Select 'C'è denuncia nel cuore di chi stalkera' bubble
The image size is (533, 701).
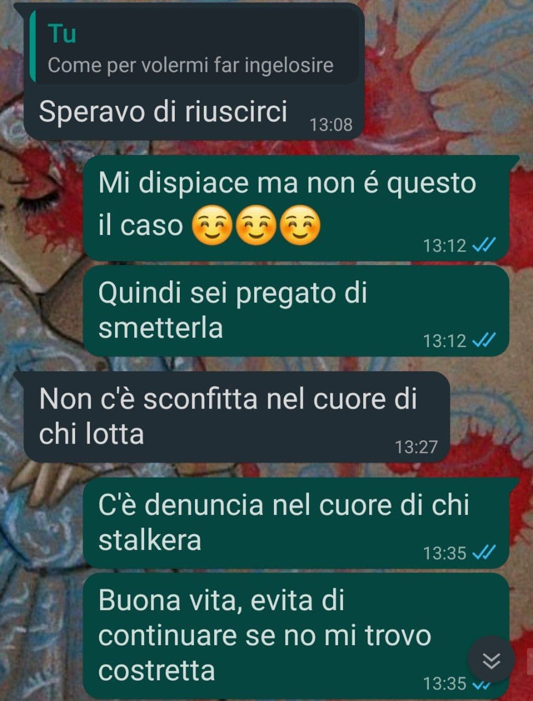click(x=296, y=523)
